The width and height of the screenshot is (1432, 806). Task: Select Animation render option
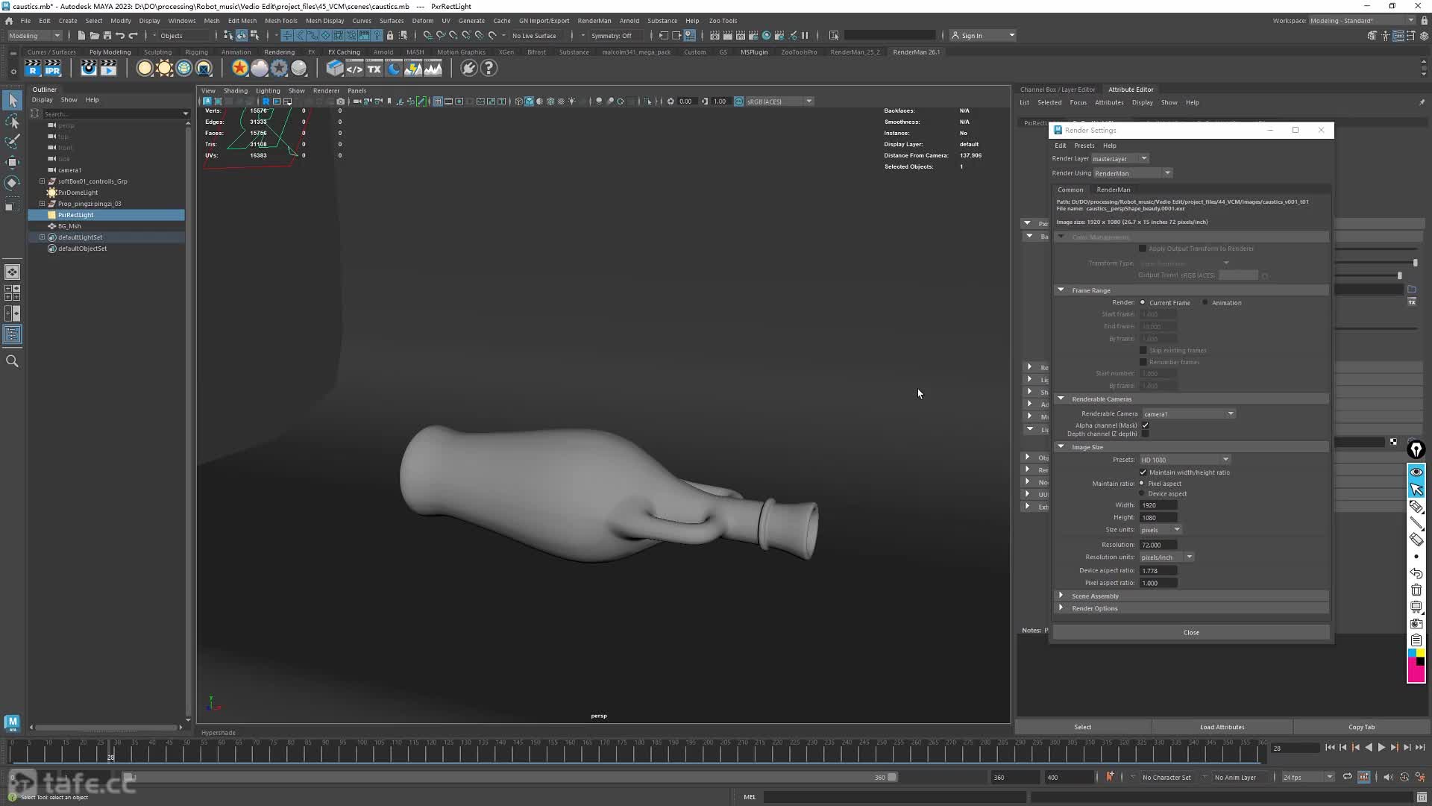1205,302
